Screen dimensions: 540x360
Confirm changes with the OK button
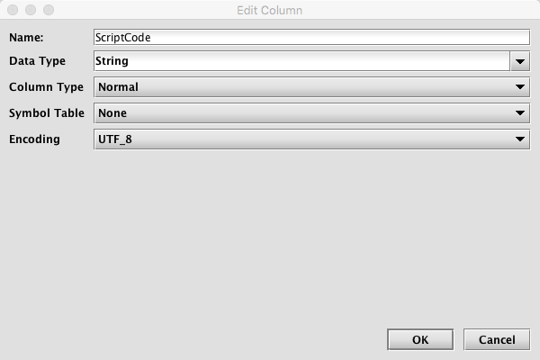(x=420, y=339)
